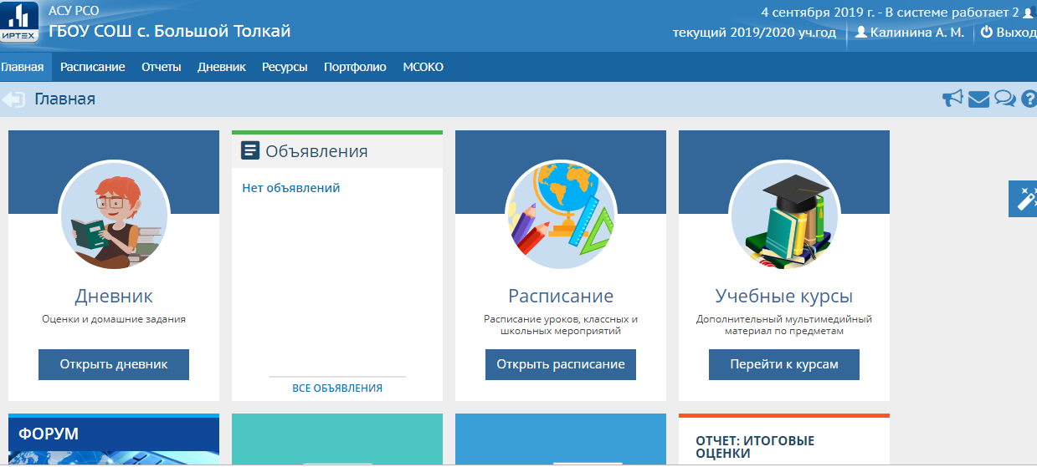Click the Дополнительный мультимедийный материал description
Screen dimensions: 1037x467
(784, 325)
